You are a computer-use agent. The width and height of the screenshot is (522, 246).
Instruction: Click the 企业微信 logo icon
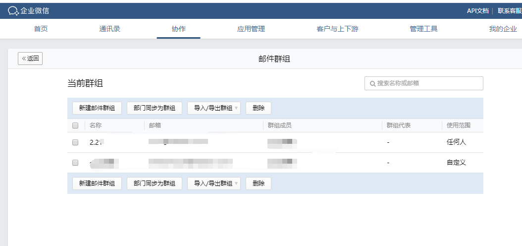[13, 11]
